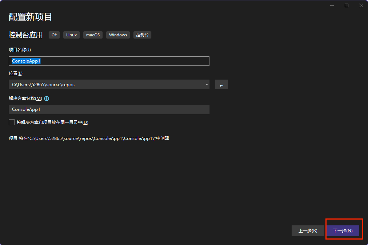Select the ConsoleApp1 project name text
The width and height of the screenshot is (368, 245).
[26, 61]
